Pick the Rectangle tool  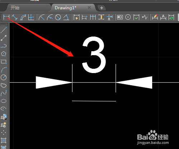(x=4, y=62)
